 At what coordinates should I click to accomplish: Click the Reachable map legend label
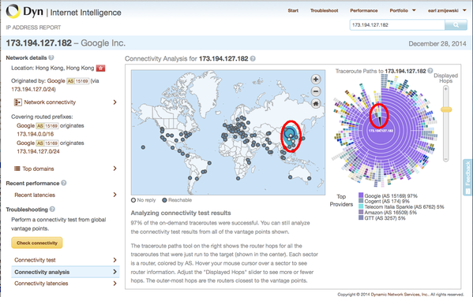[180, 200]
